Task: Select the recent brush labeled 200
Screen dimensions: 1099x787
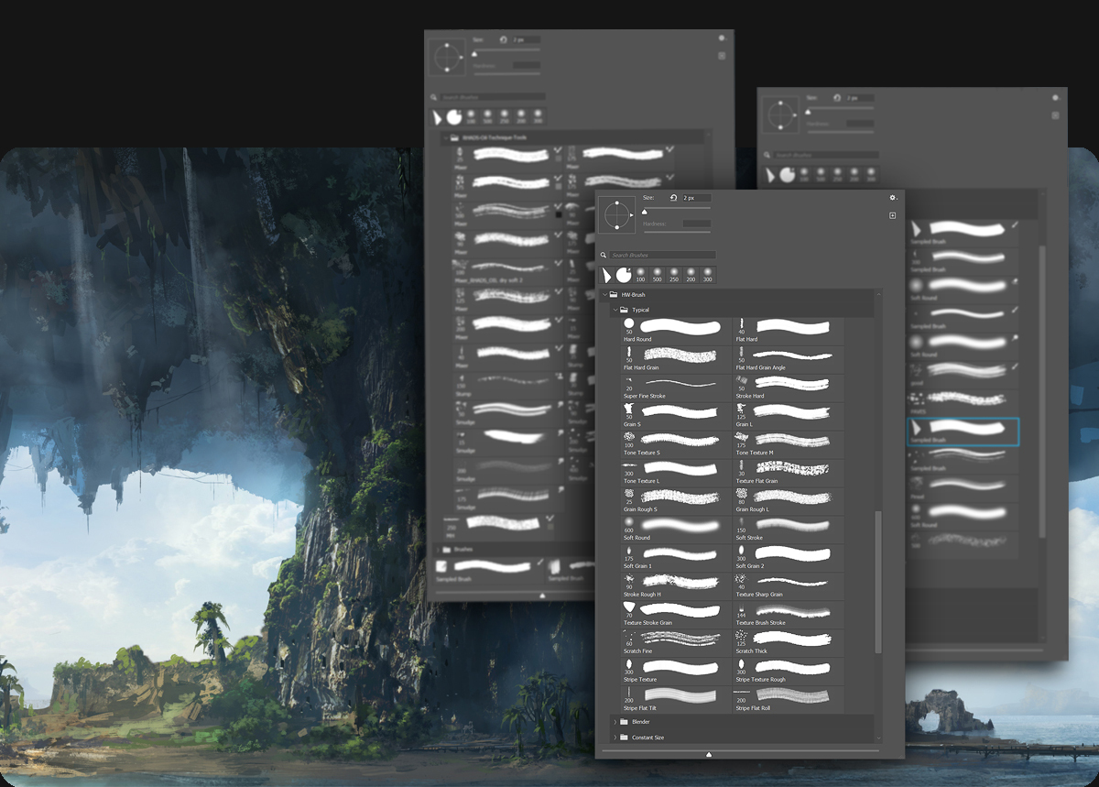Action: tap(691, 274)
